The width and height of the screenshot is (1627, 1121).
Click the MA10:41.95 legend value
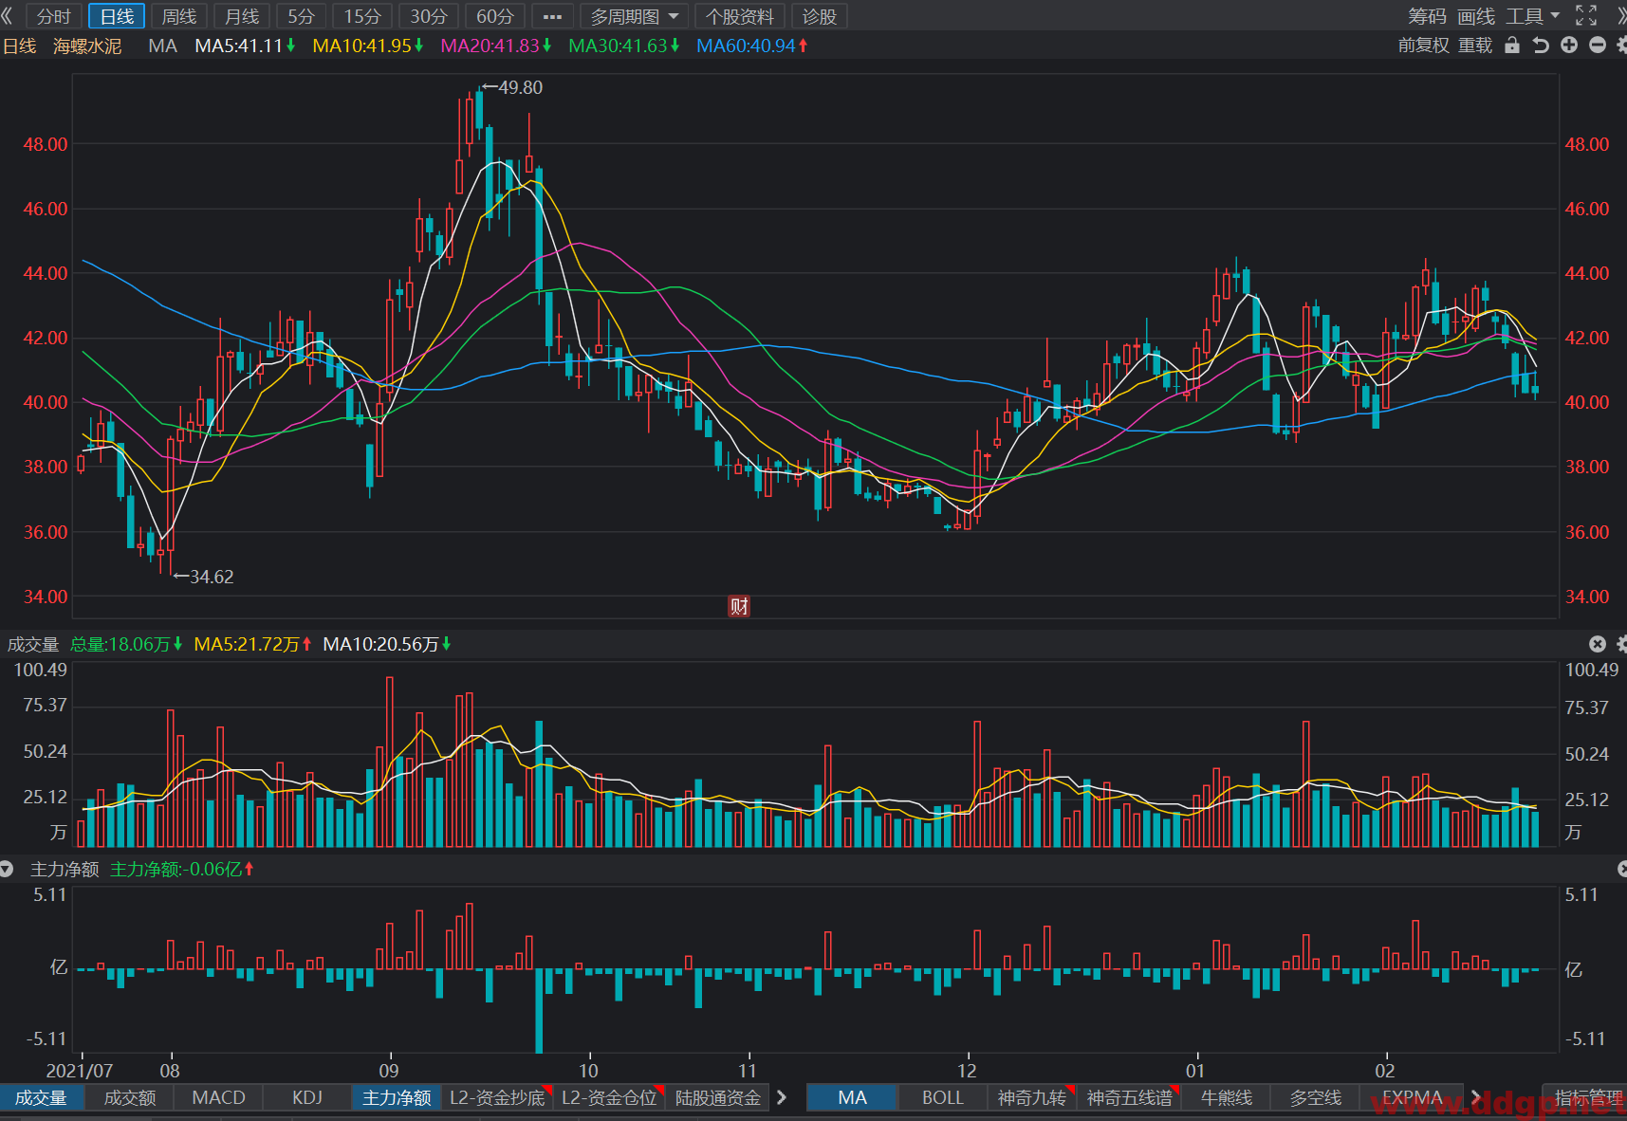tap(367, 46)
